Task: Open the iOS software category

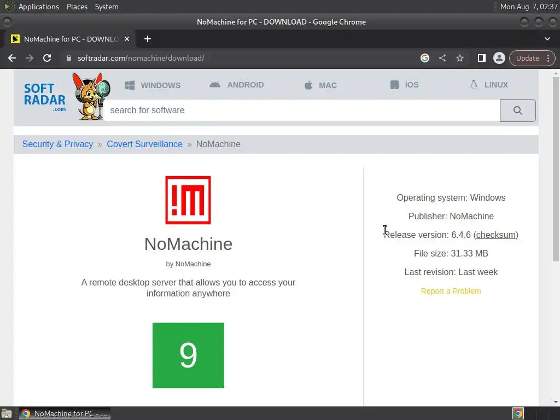Action: pos(404,85)
